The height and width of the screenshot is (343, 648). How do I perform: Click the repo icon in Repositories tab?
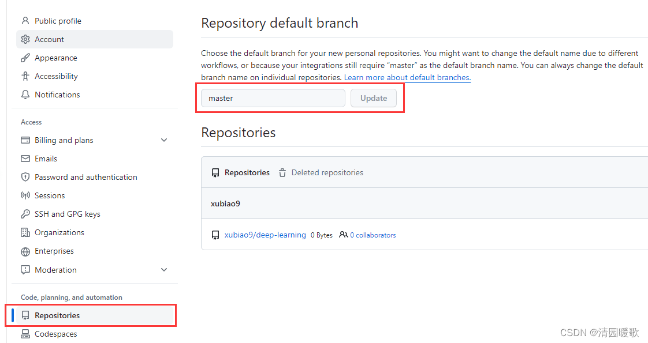coord(215,173)
